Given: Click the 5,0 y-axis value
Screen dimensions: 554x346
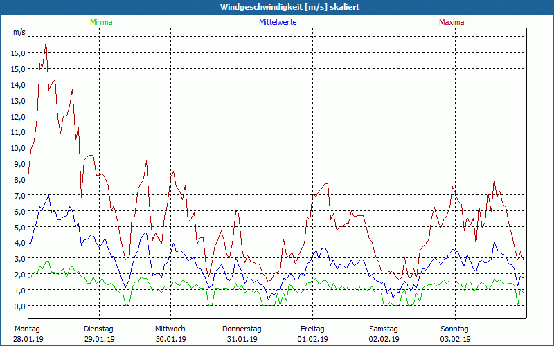Looking at the screenshot, I should coord(18,227).
